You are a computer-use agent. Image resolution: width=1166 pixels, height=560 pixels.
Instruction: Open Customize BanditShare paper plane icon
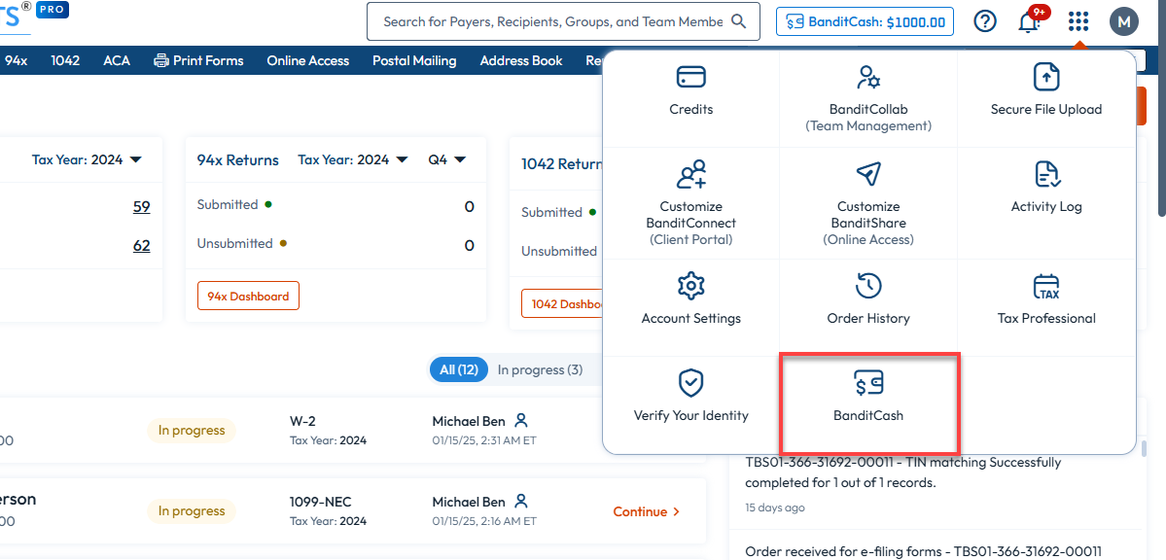tap(867, 173)
